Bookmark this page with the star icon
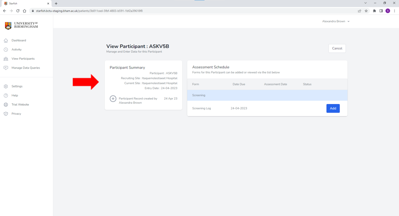Viewport: 399px width, 216px height. click(366, 11)
